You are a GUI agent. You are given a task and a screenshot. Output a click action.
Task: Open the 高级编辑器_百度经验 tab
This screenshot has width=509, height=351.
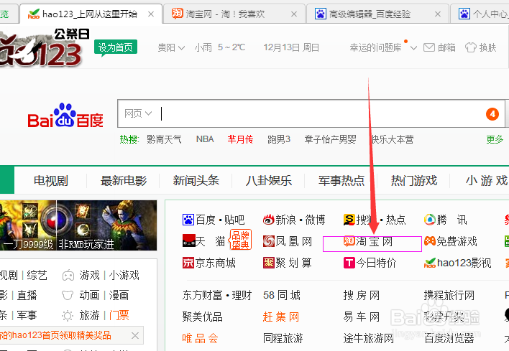[x=377, y=14]
